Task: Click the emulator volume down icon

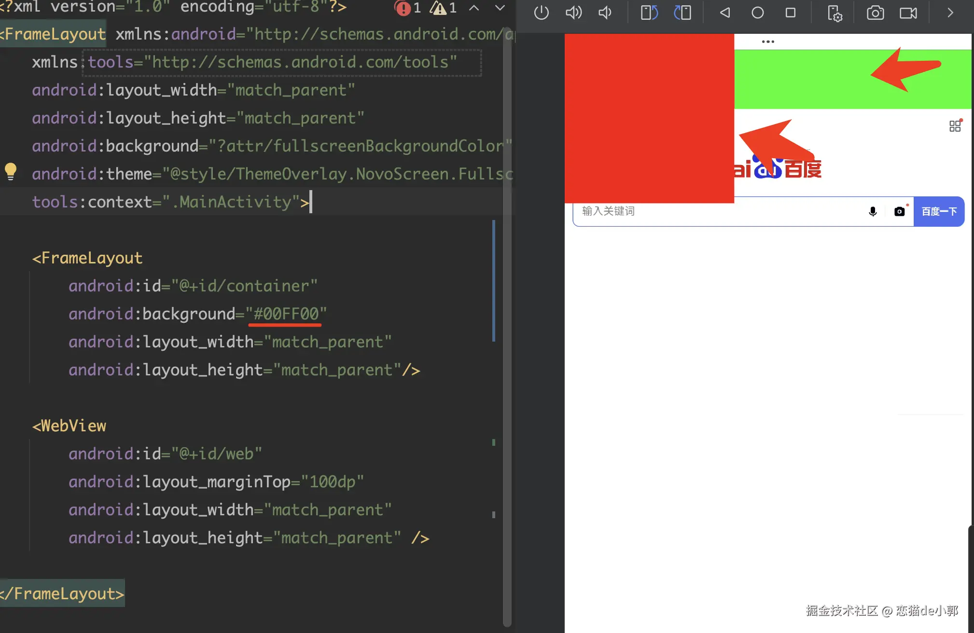Action: [x=605, y=13]
